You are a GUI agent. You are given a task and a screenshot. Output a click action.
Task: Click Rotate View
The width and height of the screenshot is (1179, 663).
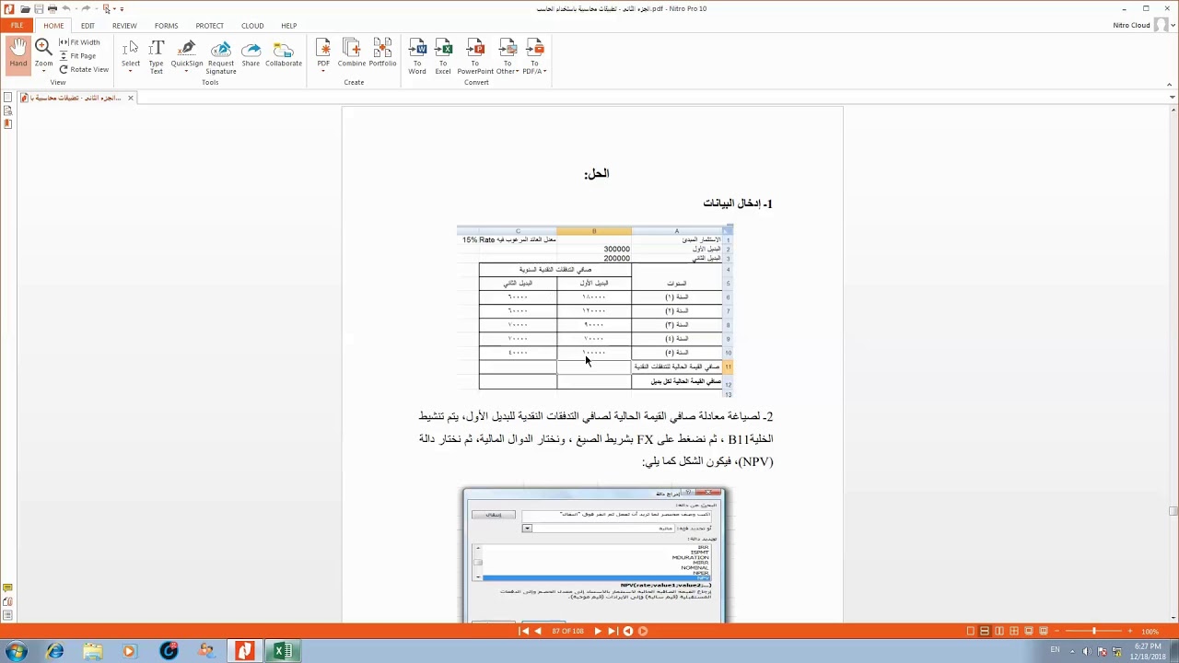pyautogui.click(x=84, y=69)
